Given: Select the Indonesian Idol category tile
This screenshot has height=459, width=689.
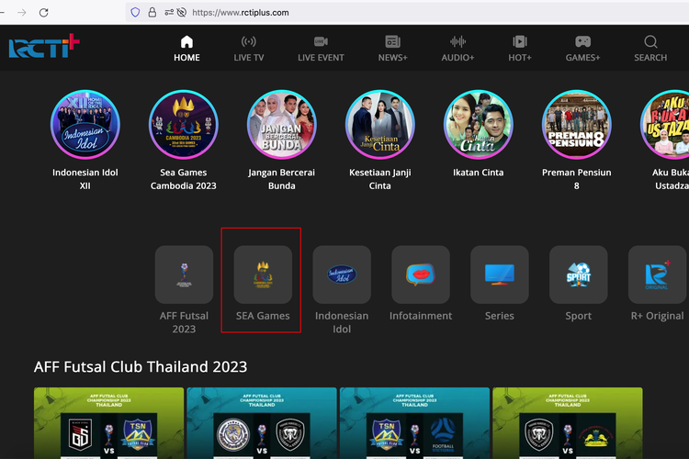Looking at the screenshot, I should tap(342, 274).
